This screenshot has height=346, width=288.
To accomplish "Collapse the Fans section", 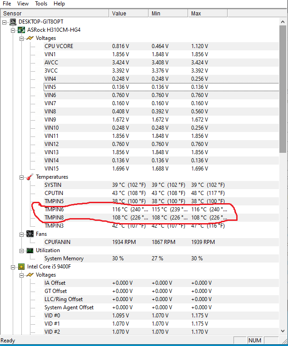I will pyautogui.click(x=21, y=234).
